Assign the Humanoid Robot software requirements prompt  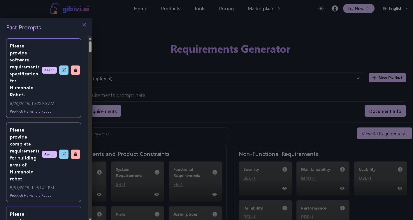point(49,70)
